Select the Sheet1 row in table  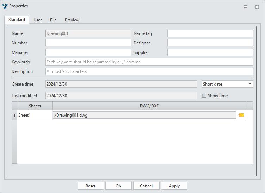click(34, 115)
